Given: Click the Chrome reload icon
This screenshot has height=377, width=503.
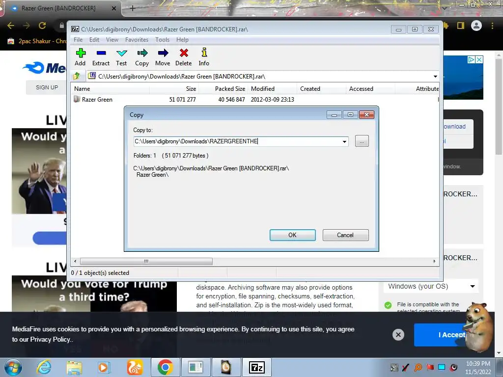Looking at the screenshot, I should (x=42, y=26).
